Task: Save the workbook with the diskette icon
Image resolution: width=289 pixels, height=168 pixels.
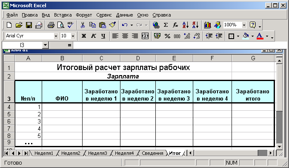Action: [29, 25]
